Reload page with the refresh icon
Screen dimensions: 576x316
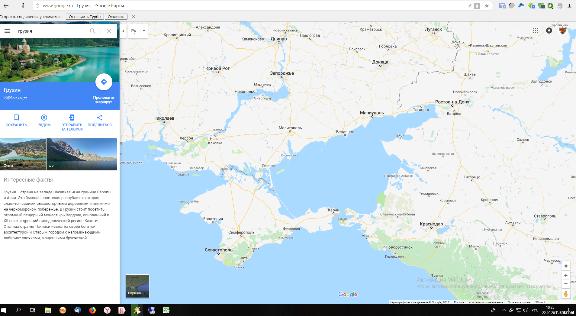(x=37, y=6)
